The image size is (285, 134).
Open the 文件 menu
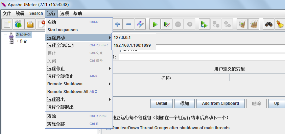(7, 13)
